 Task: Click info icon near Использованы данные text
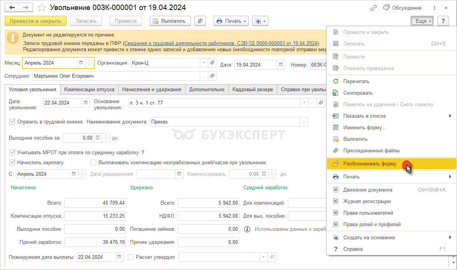coord(248,229)
